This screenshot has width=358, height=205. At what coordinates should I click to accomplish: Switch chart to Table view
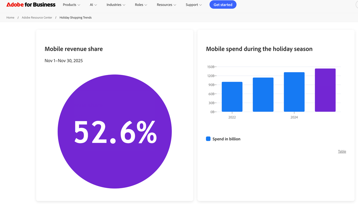(x=342, y=151)
